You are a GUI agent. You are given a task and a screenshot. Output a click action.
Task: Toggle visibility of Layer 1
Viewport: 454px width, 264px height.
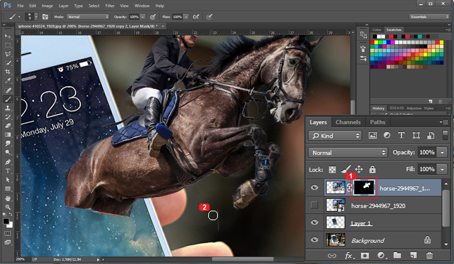pos(314,223)
